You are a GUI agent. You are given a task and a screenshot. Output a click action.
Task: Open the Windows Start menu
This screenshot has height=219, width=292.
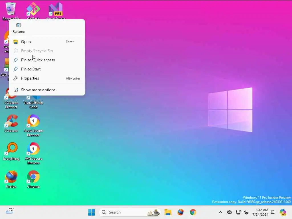(91, 212)
